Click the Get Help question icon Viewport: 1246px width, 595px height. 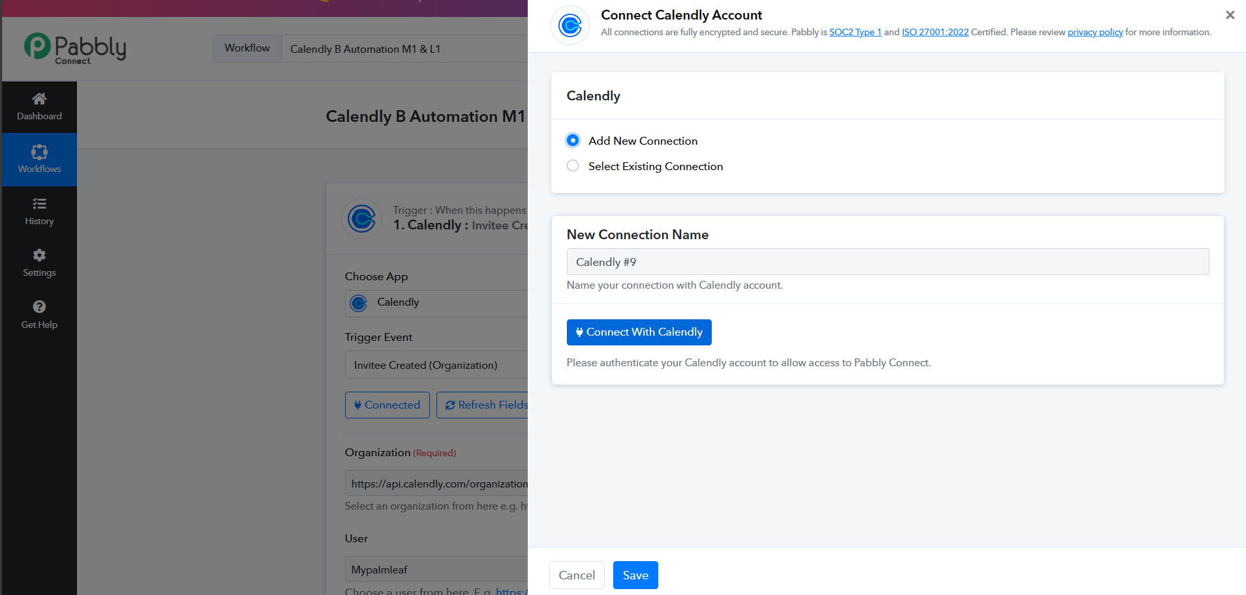point(39,306)
